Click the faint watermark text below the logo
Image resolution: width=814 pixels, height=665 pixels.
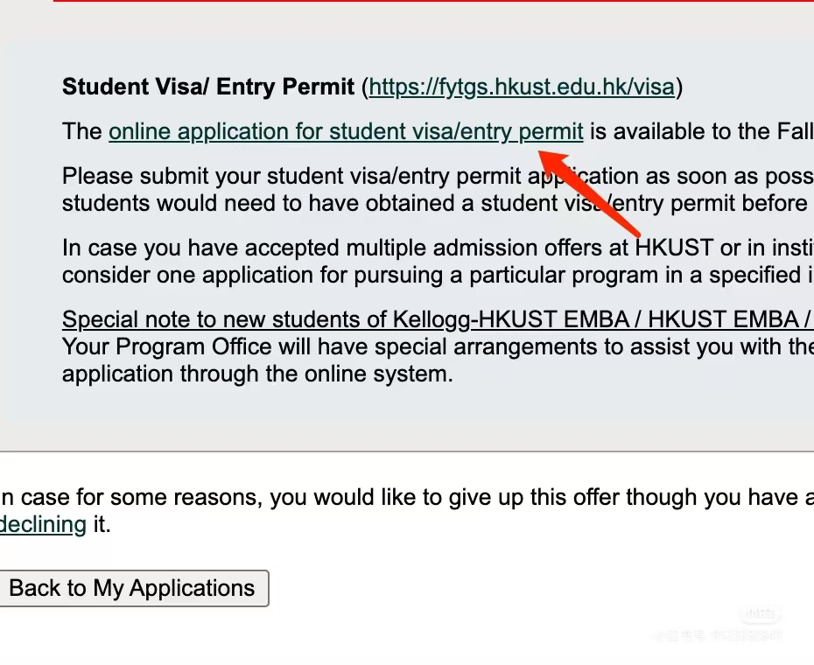coord(719,635)
